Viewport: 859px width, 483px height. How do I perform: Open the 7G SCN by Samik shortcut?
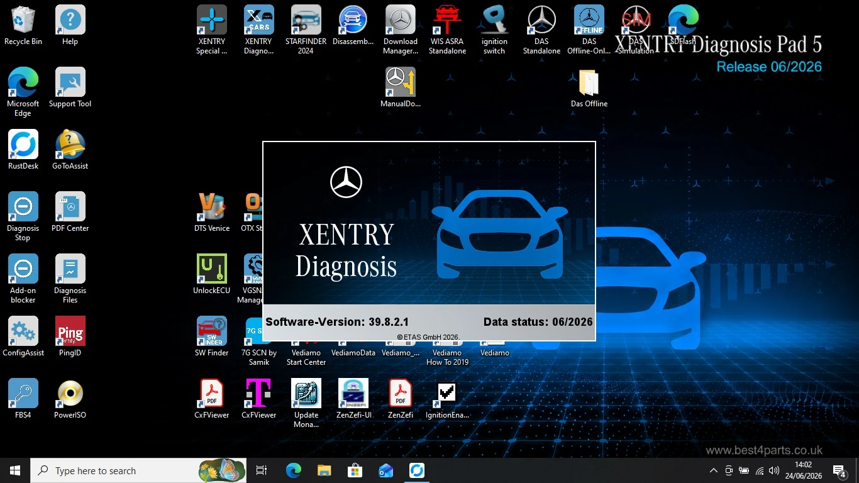click(x=259, y=341)
